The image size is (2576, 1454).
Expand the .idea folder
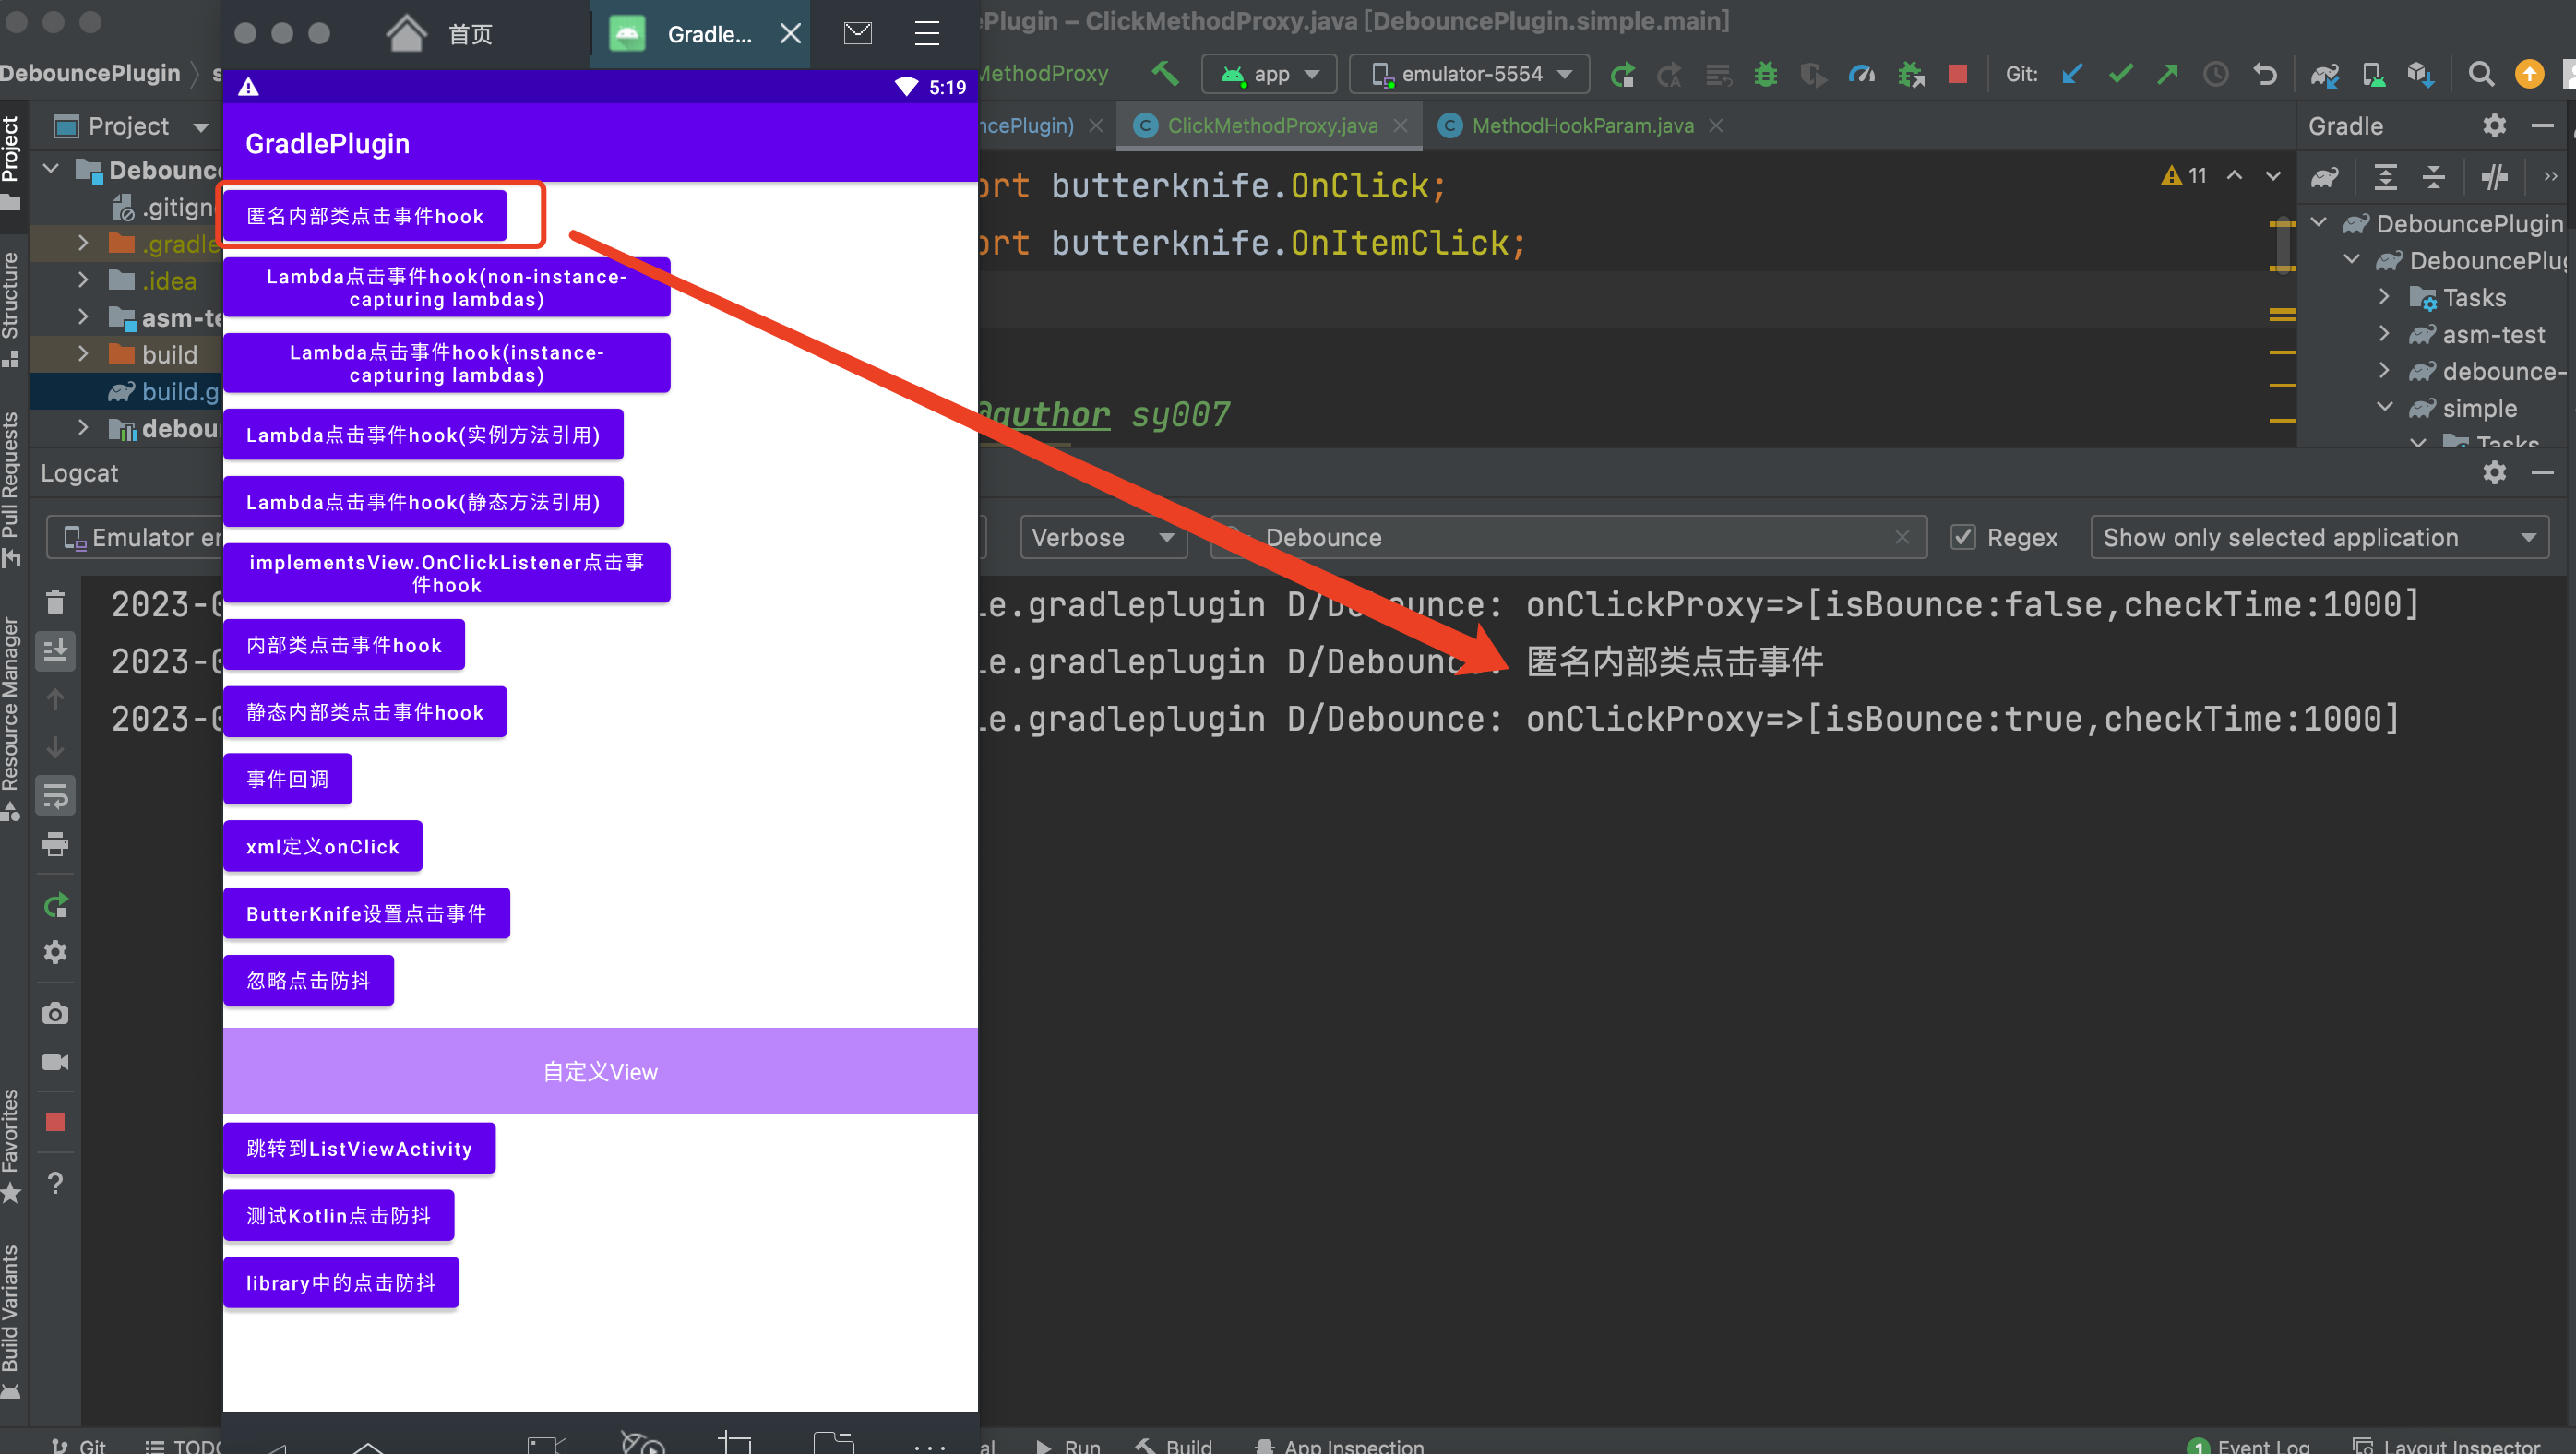tap(84, 280)
